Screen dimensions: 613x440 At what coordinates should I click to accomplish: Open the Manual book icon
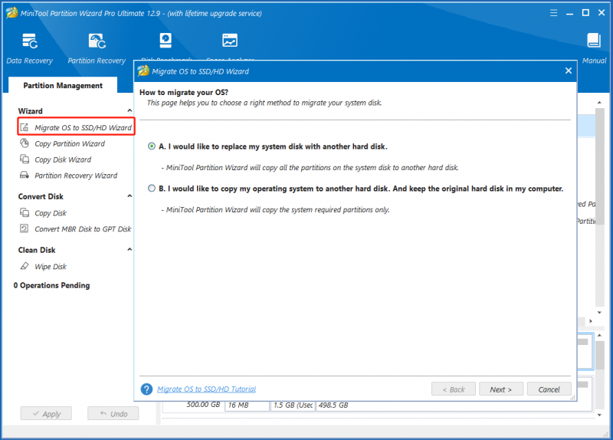pos(594,41)
